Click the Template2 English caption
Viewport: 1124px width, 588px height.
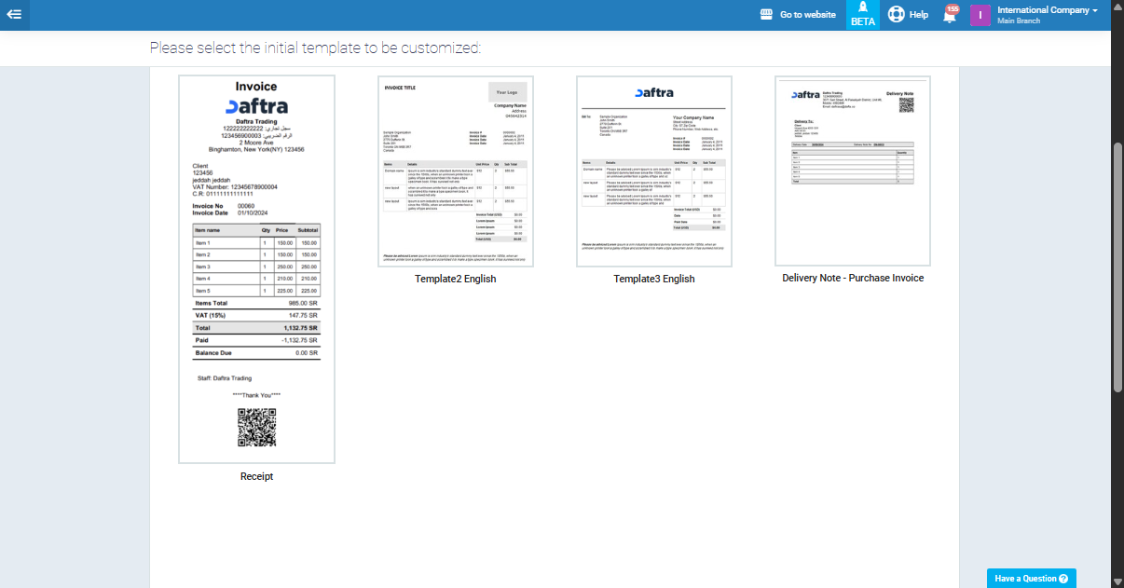click(x=455, y=279)
